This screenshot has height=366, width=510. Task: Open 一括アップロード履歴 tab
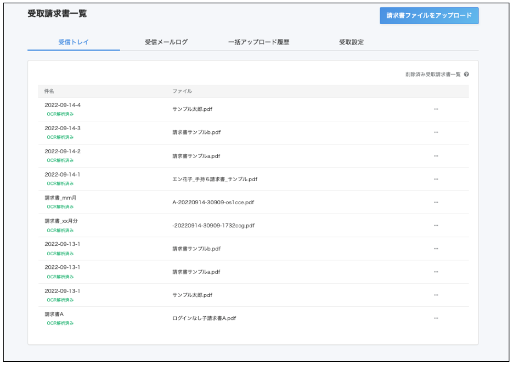(259, 42)
